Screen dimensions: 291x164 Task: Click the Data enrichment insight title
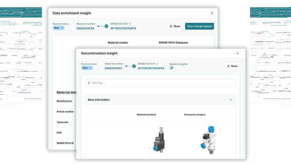coord(72,13)
